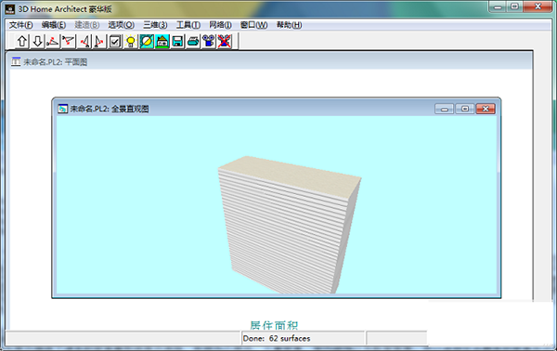
Task: Maximize the 3D Home Architect main window
Action: [x=514, y=6]
